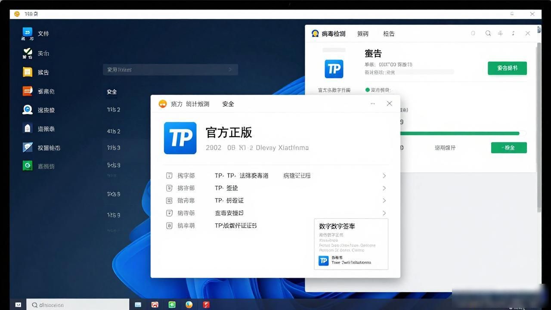Open the digital signature info card
This screenshot has height=310, width=551.
[x=351, y=244]
